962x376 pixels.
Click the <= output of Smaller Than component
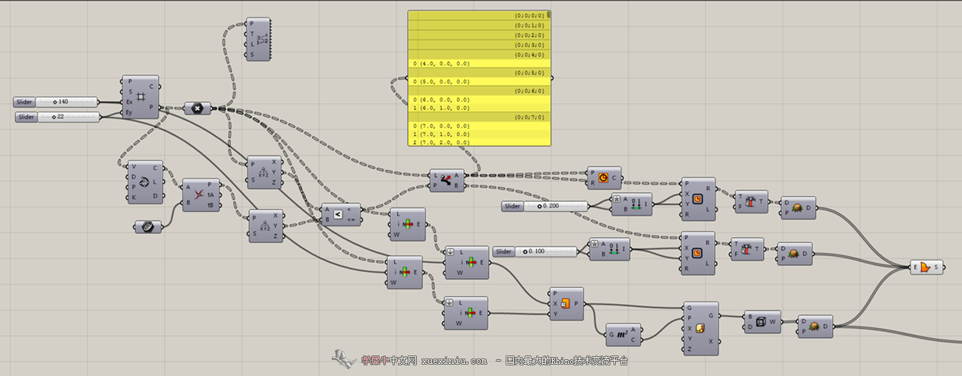click(352, 220)
